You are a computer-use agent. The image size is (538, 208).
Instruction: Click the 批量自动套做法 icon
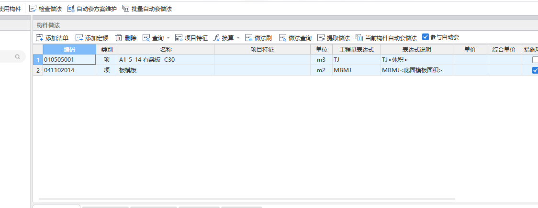125,9
